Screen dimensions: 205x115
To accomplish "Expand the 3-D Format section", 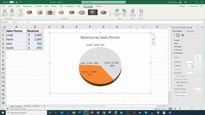I will tap(178, 50).
